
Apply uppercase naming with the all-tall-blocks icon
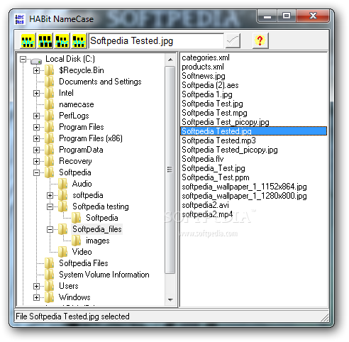click(x=45, y=41)
